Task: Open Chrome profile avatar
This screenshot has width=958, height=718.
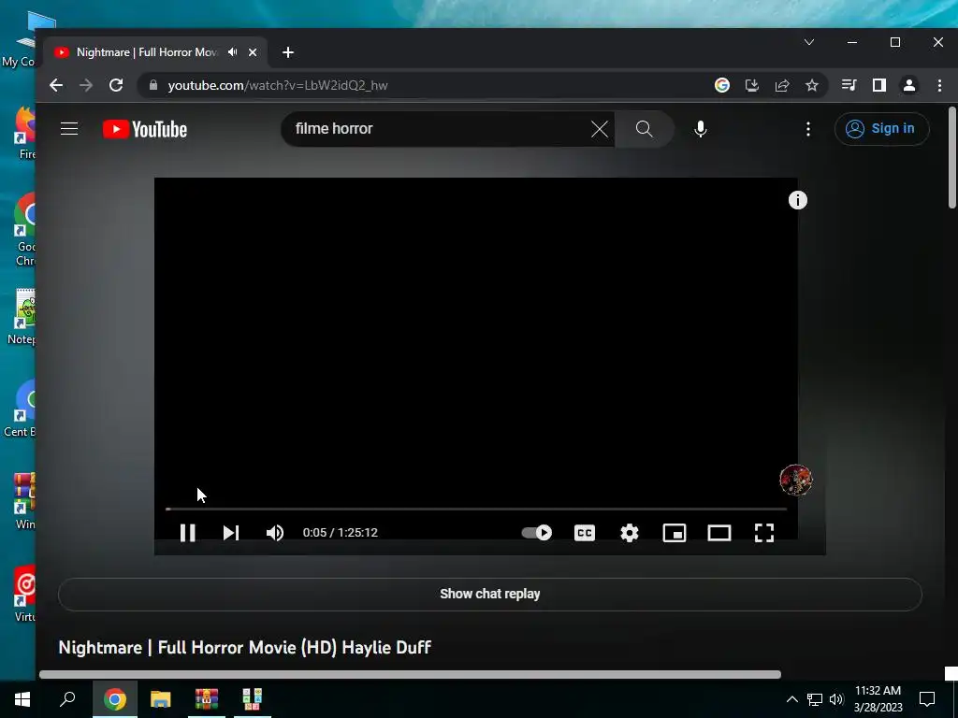Action: [x=909, y=85]
